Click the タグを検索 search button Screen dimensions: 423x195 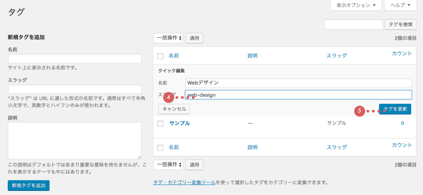click(x=401, y=25)
